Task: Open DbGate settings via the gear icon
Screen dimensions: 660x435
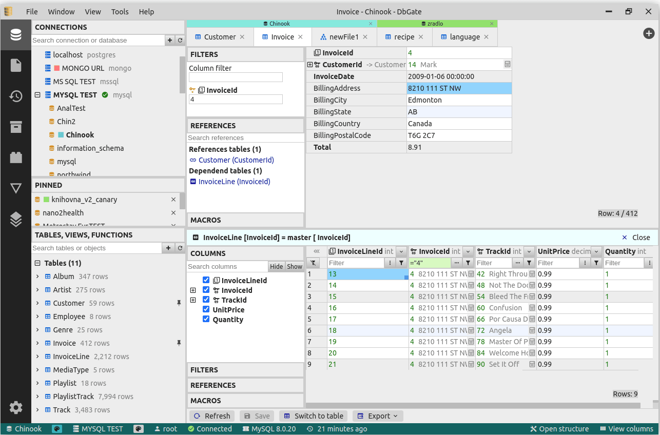Action: 16,407
